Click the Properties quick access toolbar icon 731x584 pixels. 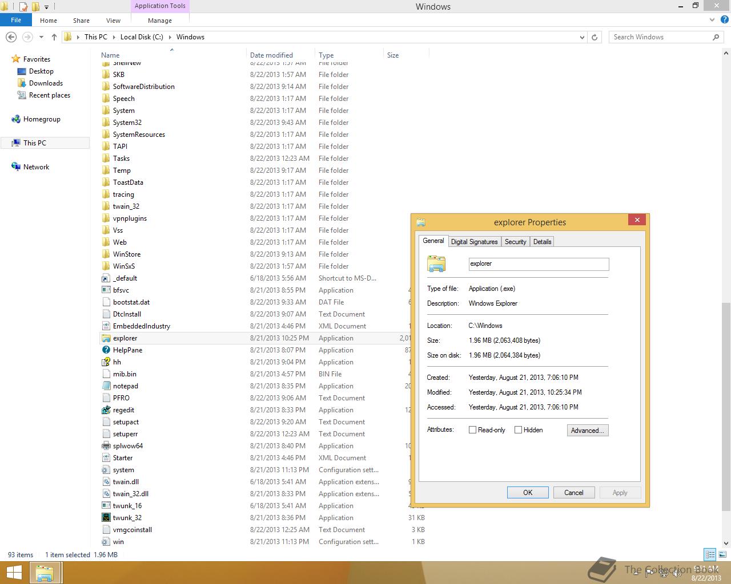tap(23, 7)
